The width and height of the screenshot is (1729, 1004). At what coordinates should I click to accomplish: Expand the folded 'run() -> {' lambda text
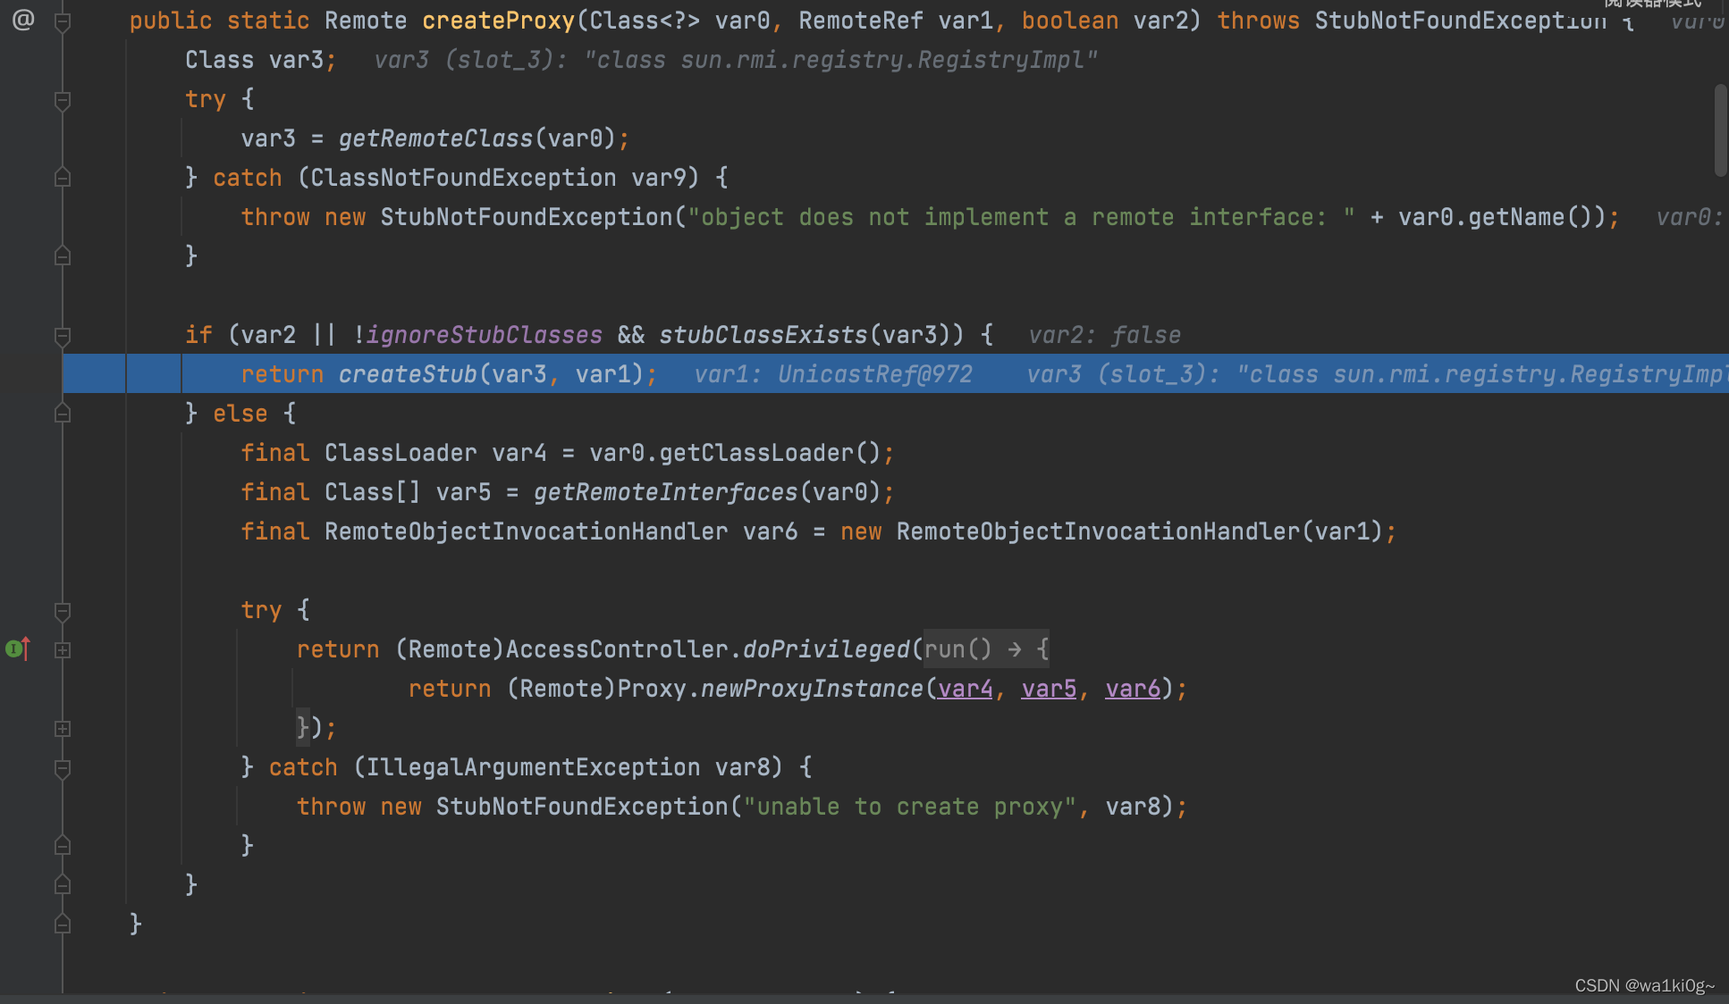986,649
